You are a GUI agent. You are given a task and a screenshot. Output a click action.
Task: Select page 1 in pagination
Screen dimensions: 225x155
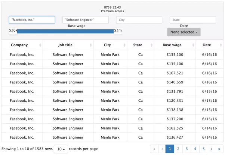pos(170,149)
